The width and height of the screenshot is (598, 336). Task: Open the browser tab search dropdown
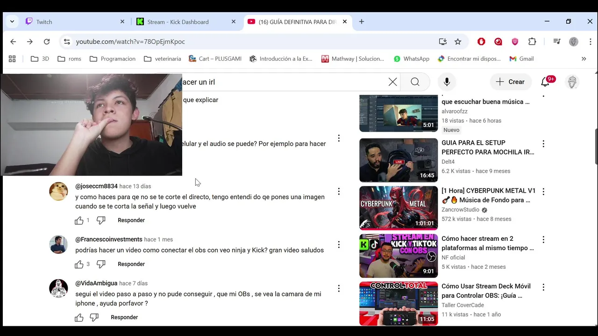click(12, 21)
